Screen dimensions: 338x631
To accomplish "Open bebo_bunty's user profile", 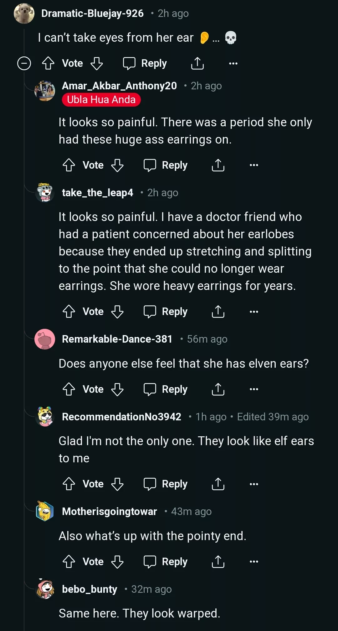I will (90, 589).
